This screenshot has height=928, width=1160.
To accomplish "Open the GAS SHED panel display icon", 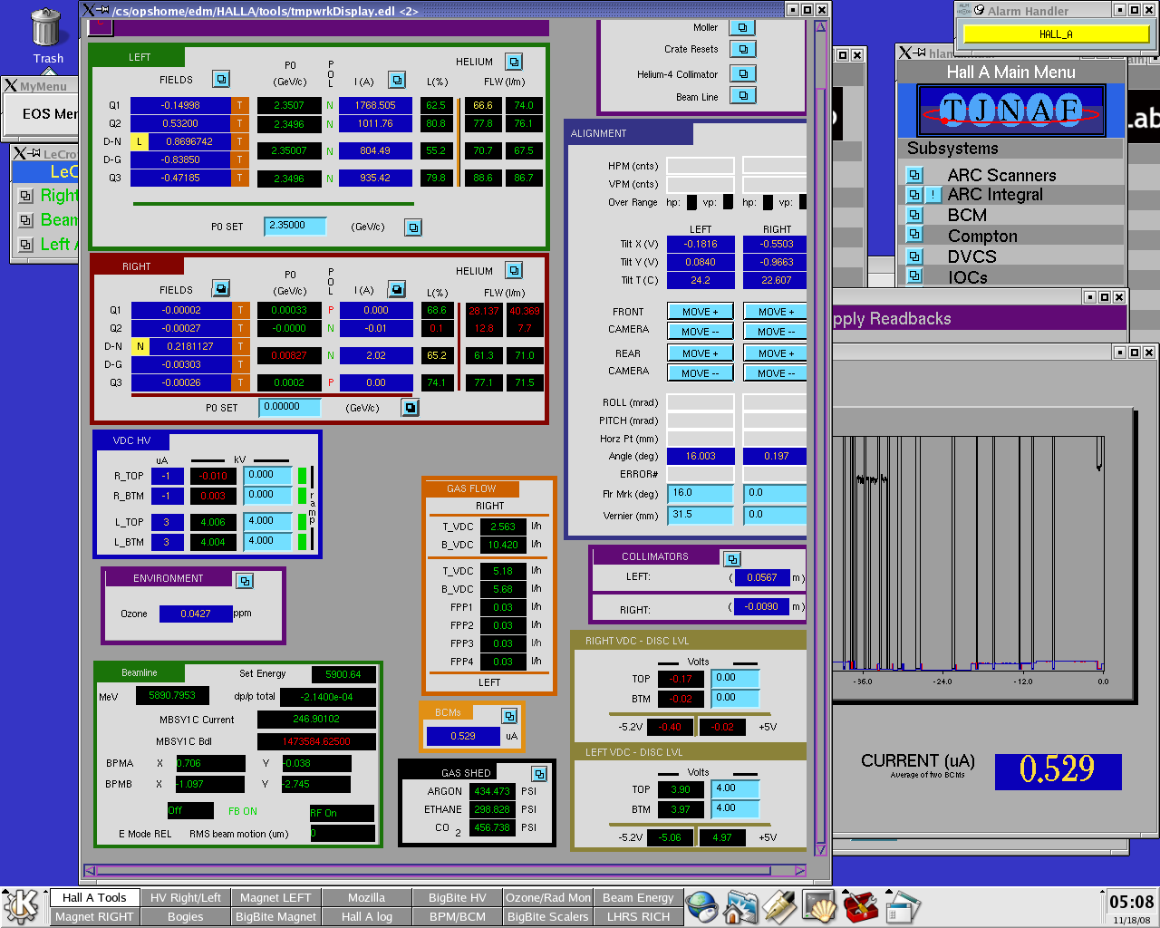I will coord(539,774).
